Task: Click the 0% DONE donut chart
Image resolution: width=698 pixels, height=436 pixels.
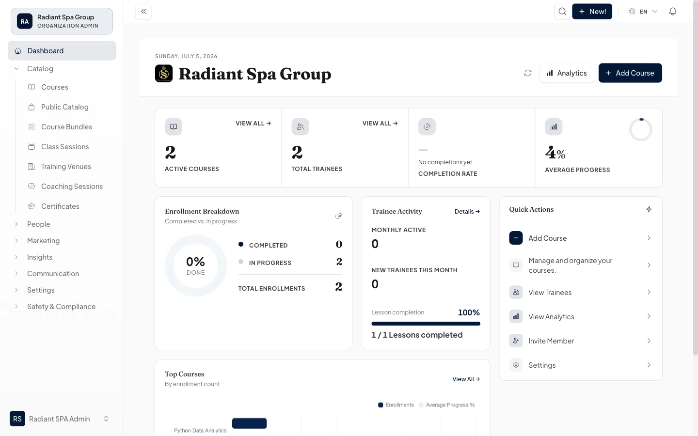Action: pyautogui.click(x=196, y=265)
